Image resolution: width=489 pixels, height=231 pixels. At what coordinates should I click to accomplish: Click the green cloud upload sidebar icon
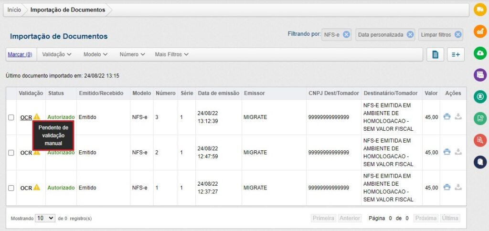tap(480, 53)
